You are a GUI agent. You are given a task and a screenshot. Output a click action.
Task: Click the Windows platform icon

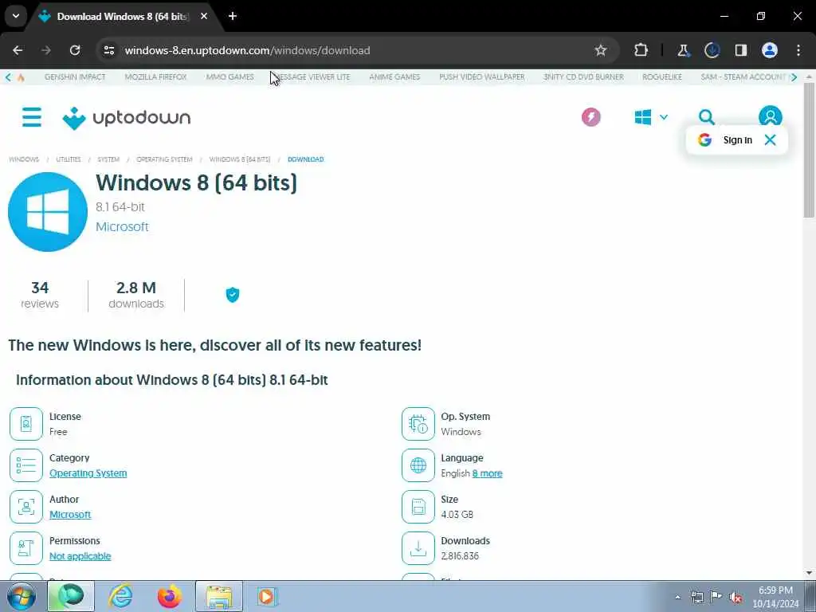(643, 117)
